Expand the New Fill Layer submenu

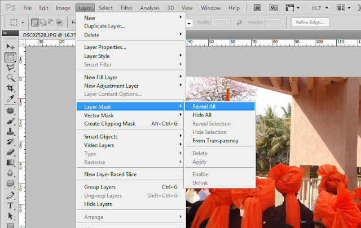[131, 77]
